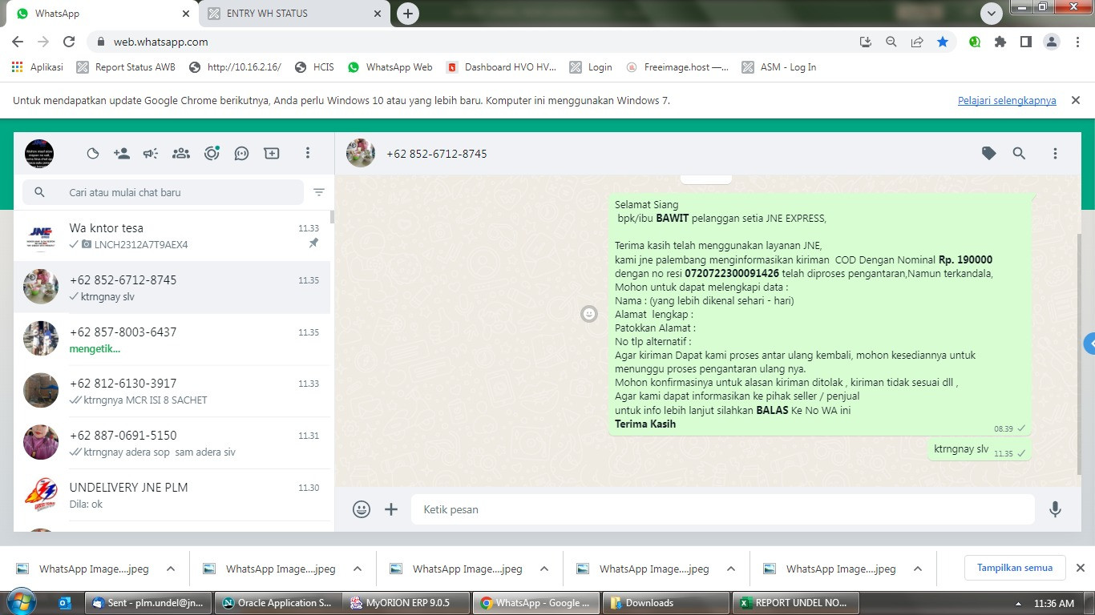
Task: Share this page icon in address bar
Action: pos(917,42)
